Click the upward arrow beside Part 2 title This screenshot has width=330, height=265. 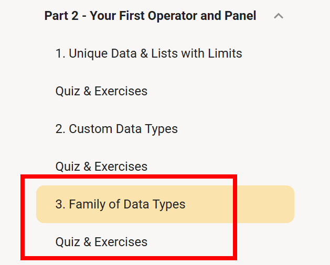tap(279, 16)
